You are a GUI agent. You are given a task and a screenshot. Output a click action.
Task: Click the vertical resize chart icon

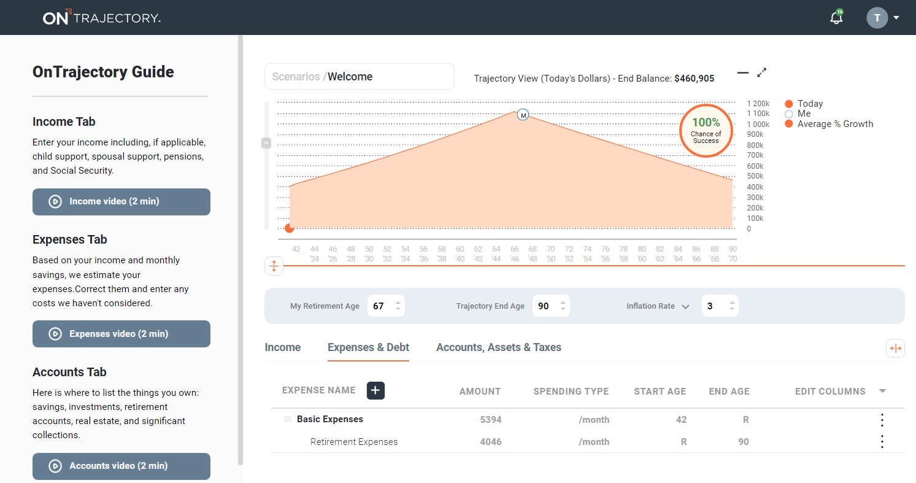click(x=274, y=266)
